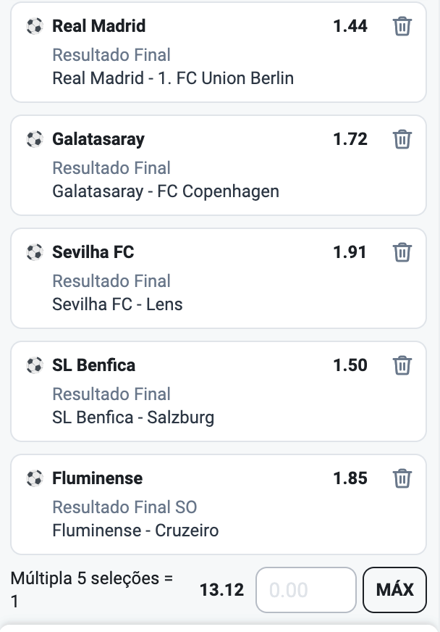Delete the Galatasaray bet using the trash icon
Image resolution: width=440 pixels, height=632 pixels.
point(402,139)
